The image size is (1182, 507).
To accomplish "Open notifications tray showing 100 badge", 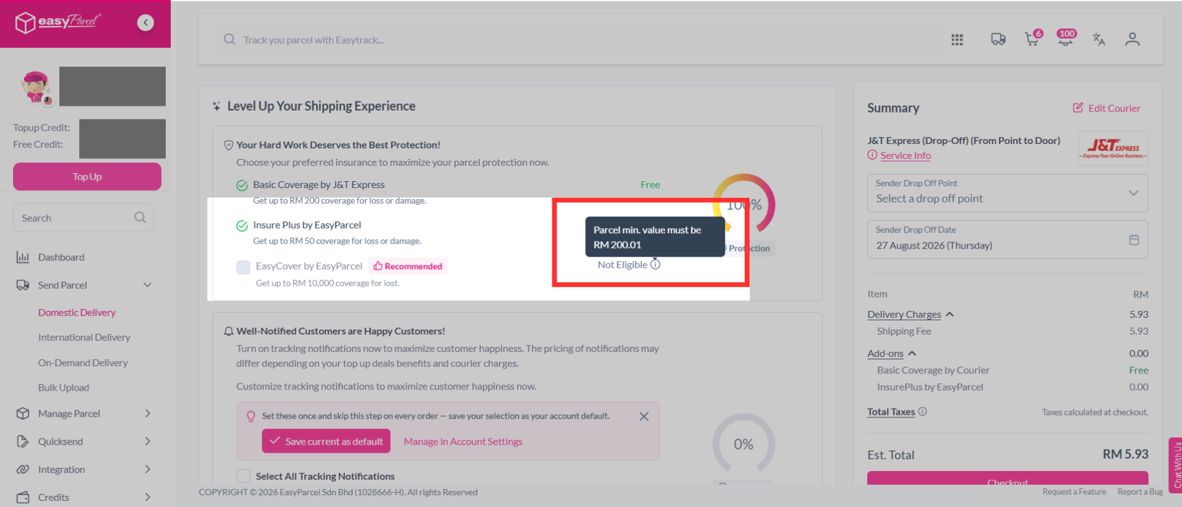I will tap(1066, 38).
